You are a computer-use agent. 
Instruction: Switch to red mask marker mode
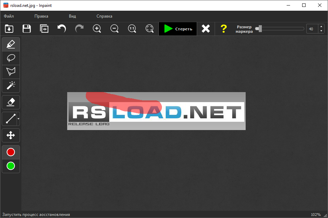point(11,152)
